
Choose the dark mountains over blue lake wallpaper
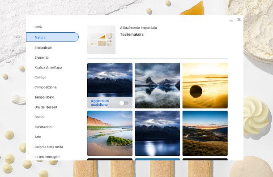158,133
